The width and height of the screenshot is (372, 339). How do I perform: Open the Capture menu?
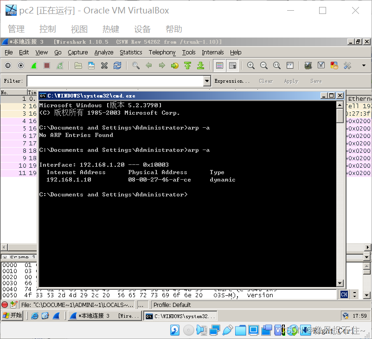(78, 52)
